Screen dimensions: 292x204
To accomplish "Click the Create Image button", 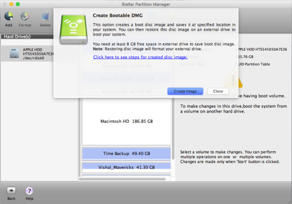I will [x=185, y=91].
